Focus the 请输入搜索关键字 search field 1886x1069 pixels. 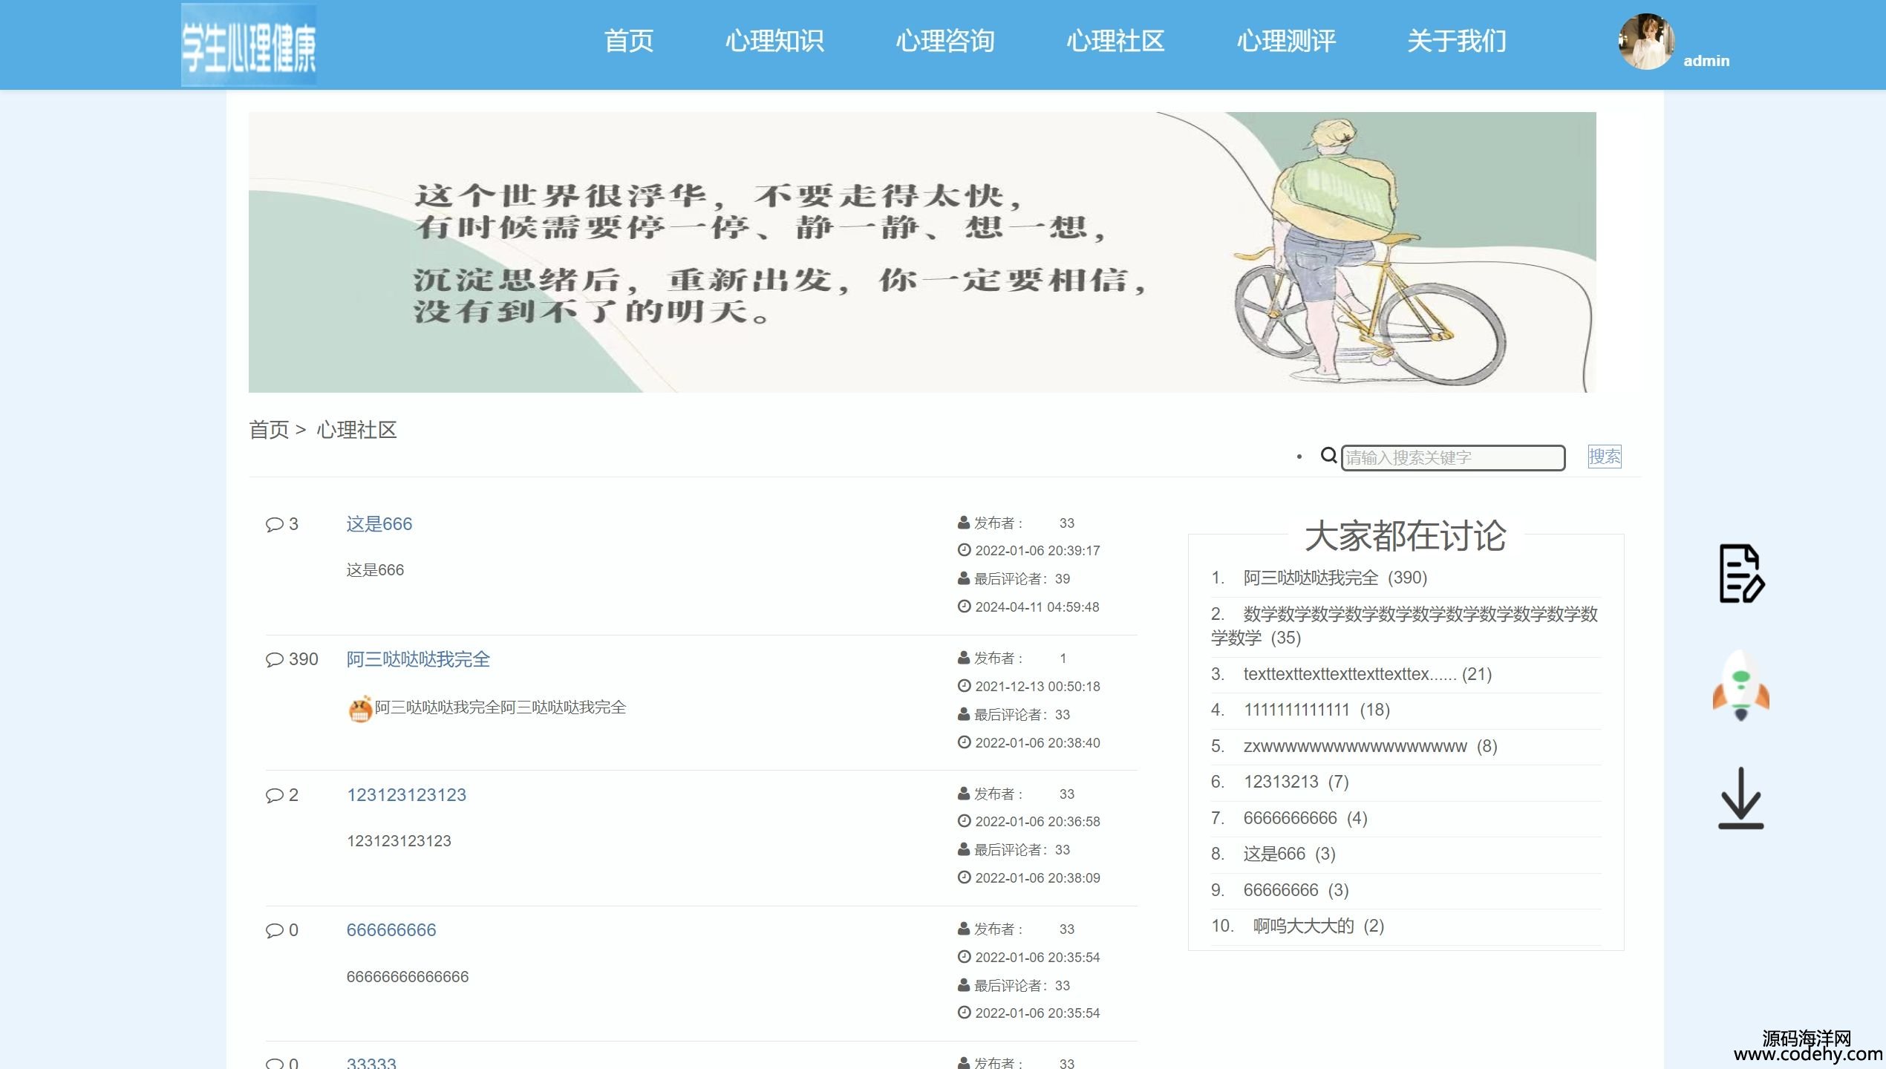[1453, 457]
